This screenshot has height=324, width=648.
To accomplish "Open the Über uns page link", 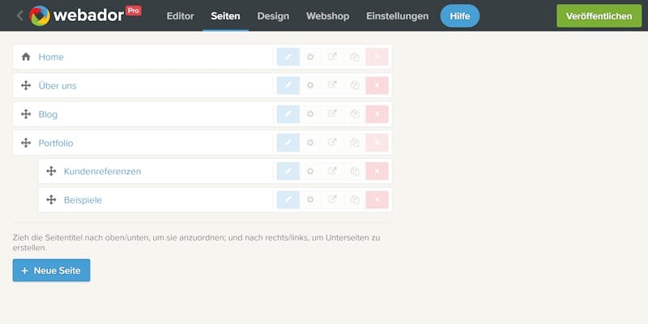I will point(58,86).
